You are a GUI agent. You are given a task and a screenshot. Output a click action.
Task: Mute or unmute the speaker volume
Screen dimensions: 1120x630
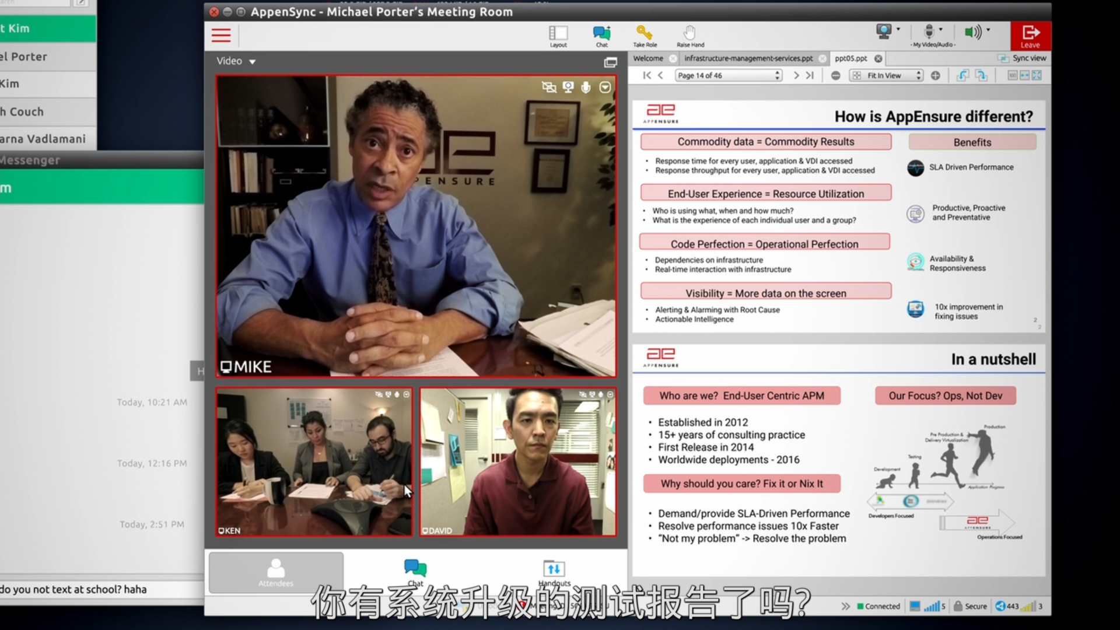(x=972, y=32)
